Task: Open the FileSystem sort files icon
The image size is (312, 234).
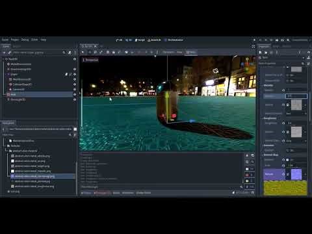Action: pyautogui.click(x=75, y=135)
